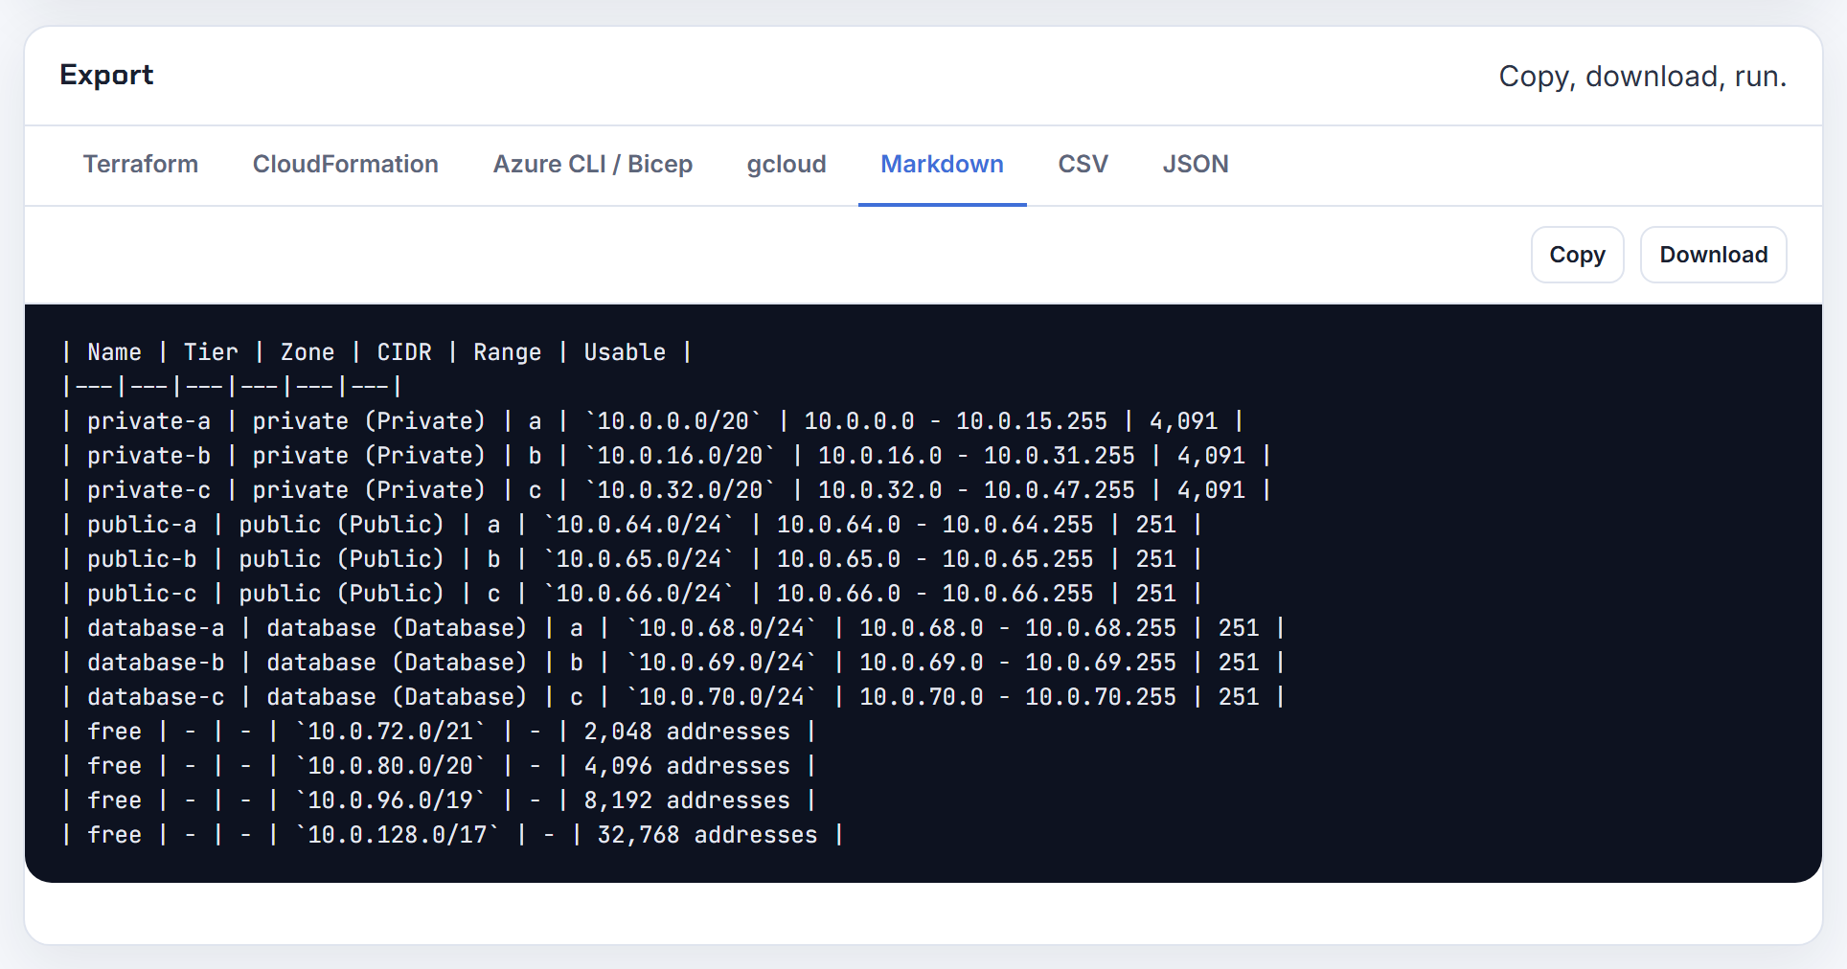The height and width of the screenshot is (969, 1847).
Task: Click the markdown separator row of dashes
Action: [232, 387]
